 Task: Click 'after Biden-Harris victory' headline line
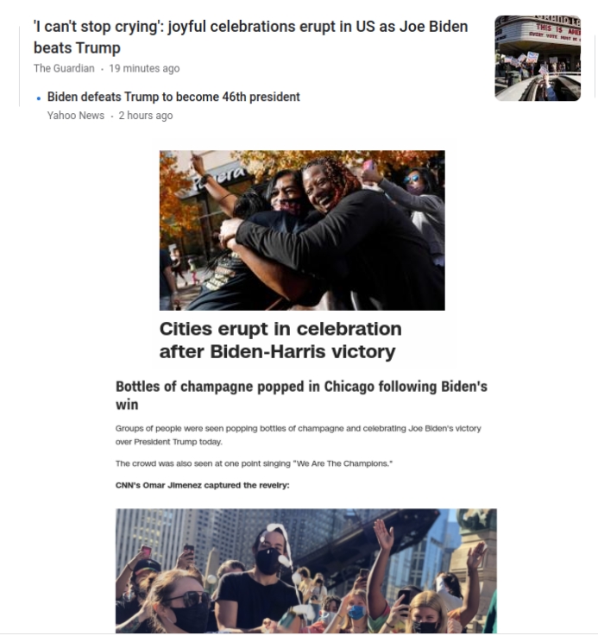277,351
